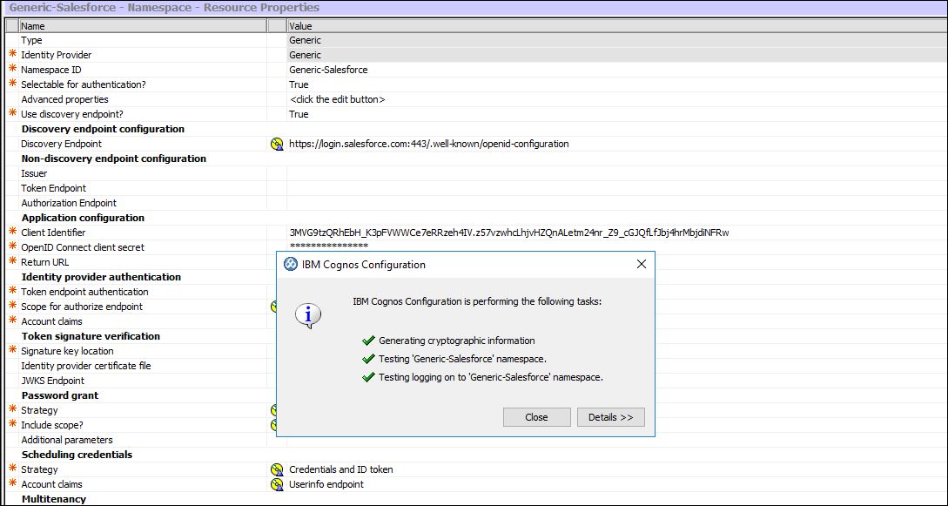
Task: Select the Namespace ID property name
Action: (x=51, y=70)
